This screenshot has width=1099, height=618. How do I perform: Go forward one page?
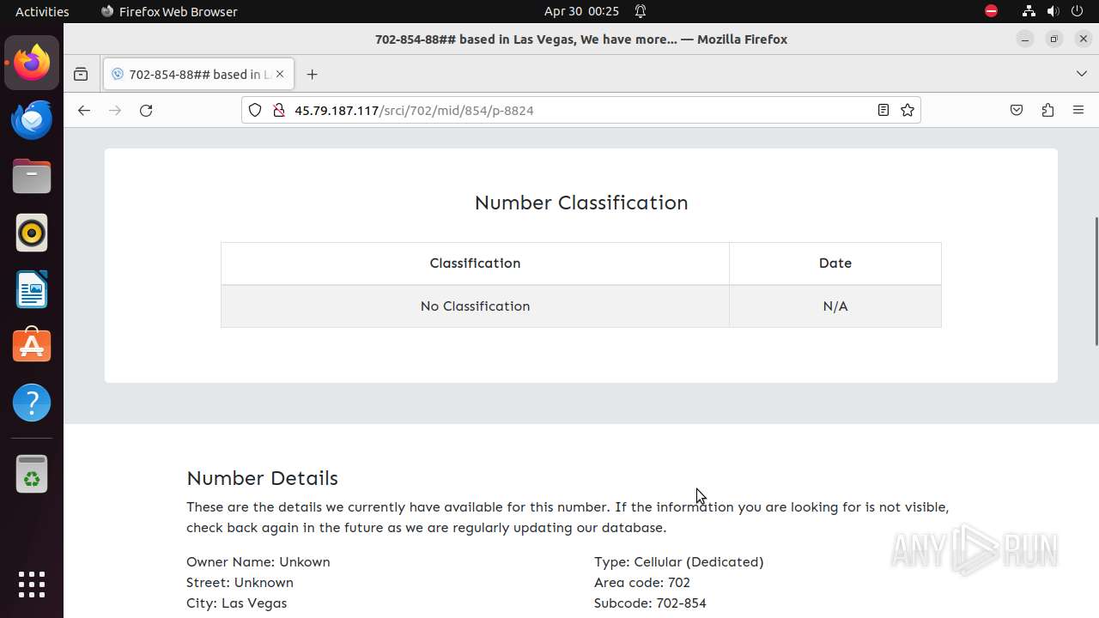[115, 110]
